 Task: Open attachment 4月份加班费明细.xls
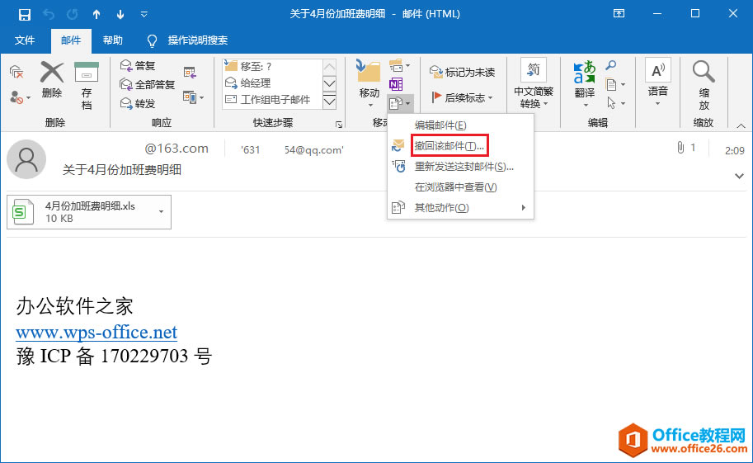(x=89, y=212)
